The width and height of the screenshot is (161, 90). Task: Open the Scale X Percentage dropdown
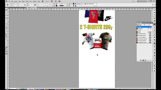click(33, 4)
